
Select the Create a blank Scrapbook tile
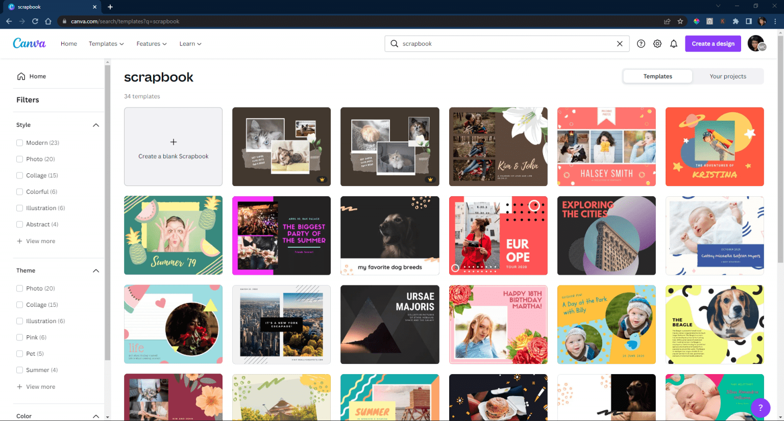coord(173,146)
